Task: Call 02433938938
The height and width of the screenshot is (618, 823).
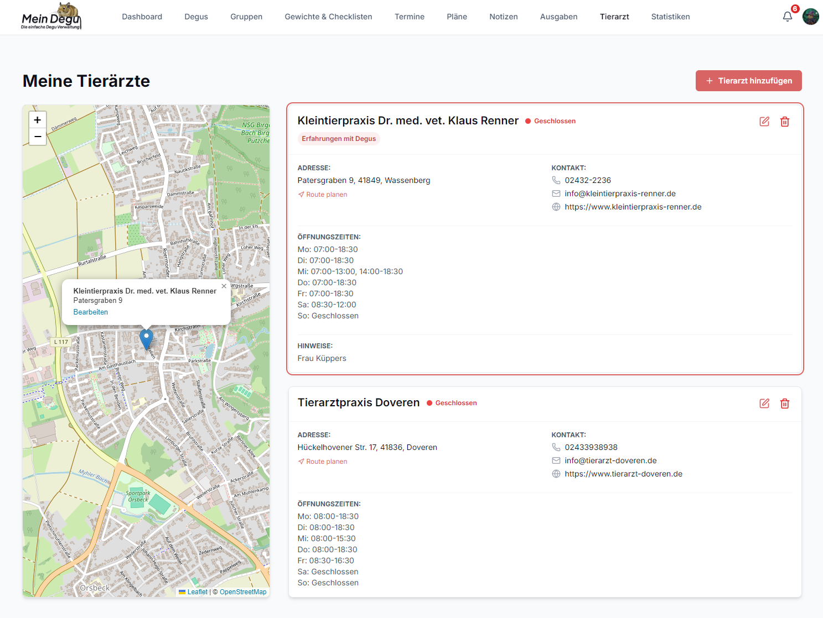Action: click(x=591, y=447)
